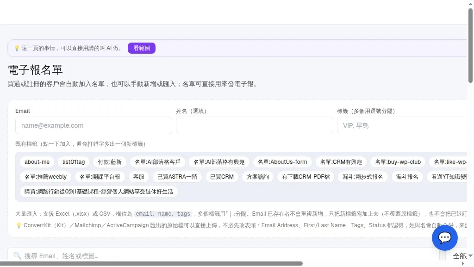Image resolution: width=474 pixels, height=267 pixels.
Task: Add the about-me tag chip
Action: pyautogui.click(x=37, y=162)
